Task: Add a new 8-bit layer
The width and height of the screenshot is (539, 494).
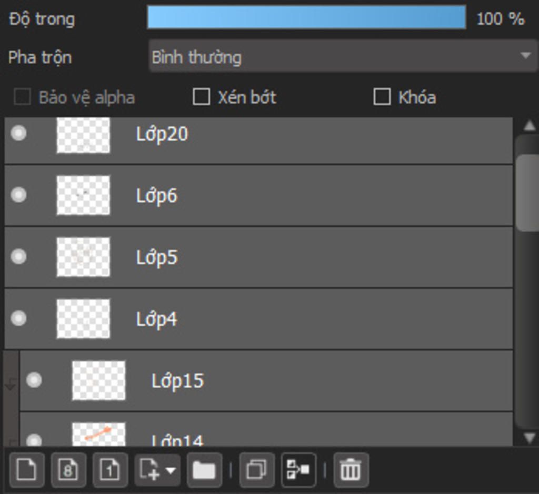Action: 68,469
